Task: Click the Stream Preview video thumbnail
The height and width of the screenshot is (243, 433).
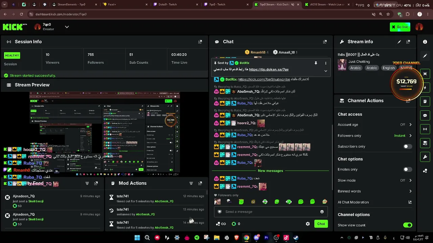Action: point(105,134)
